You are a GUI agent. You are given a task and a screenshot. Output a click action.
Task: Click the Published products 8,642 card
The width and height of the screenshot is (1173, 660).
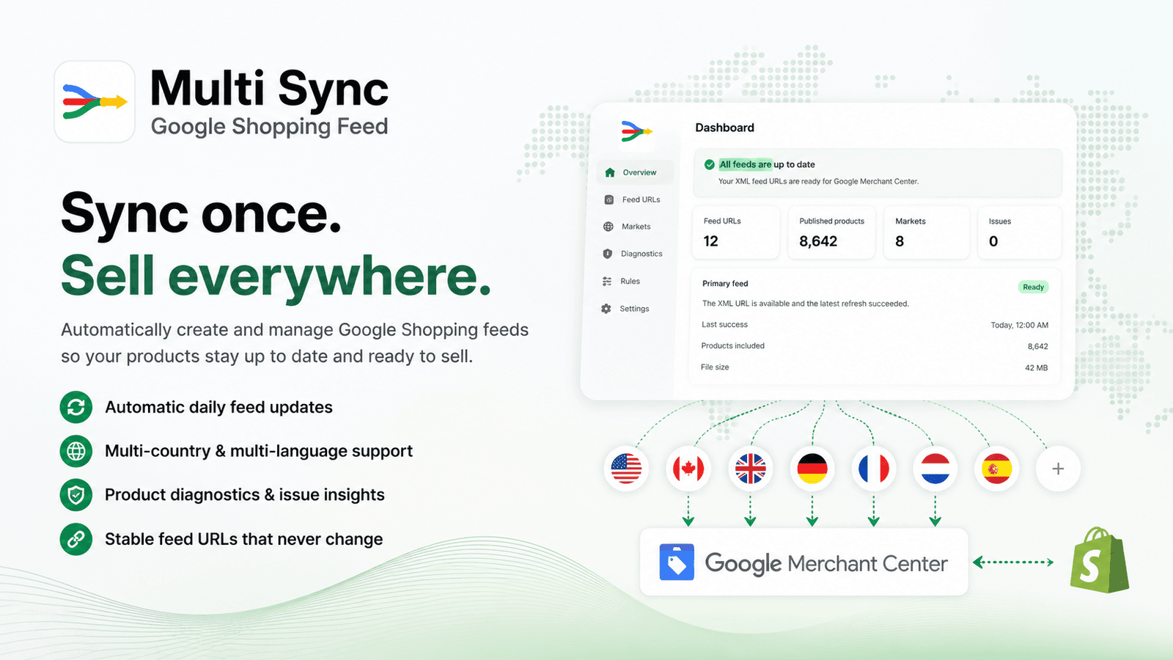click(831, 232)
